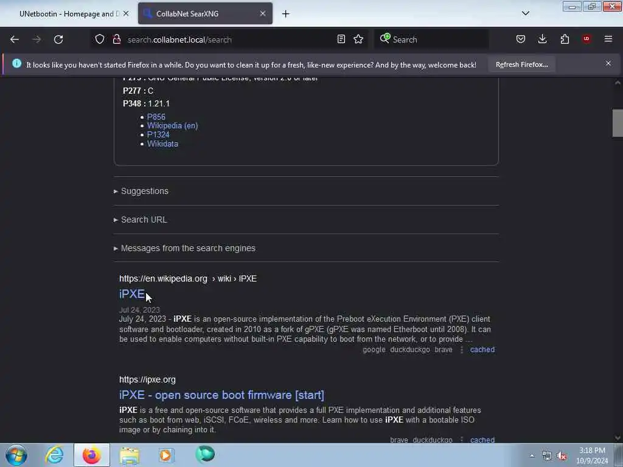The width and height of the screenshot is (623, 467).
Task: Click the info icon in notification bar
Action: click(x=16, y=63)
